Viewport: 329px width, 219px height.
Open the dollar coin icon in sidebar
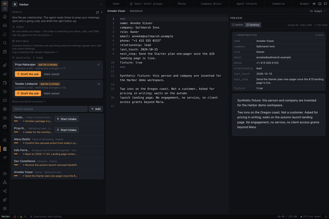point(5,109)
